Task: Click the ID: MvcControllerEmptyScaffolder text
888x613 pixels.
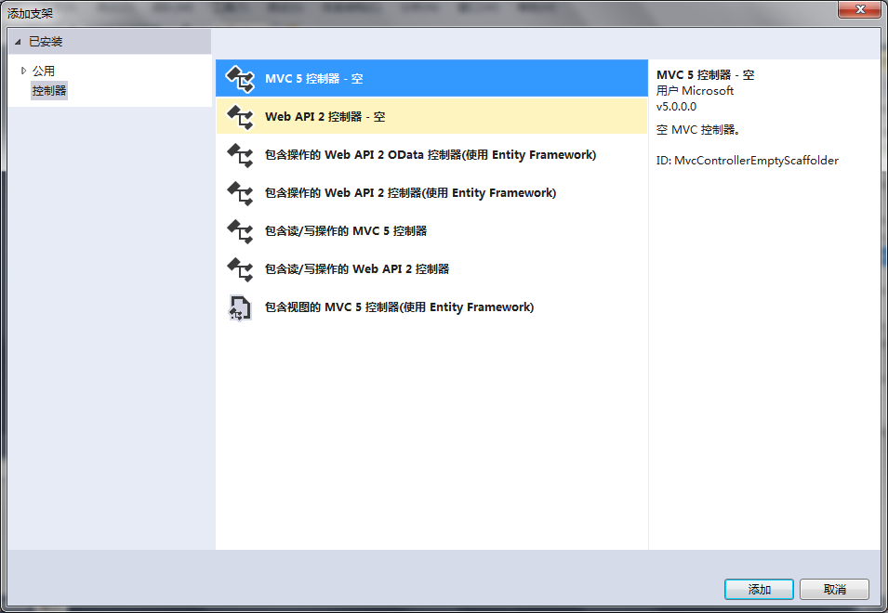Action: (747, 161)
